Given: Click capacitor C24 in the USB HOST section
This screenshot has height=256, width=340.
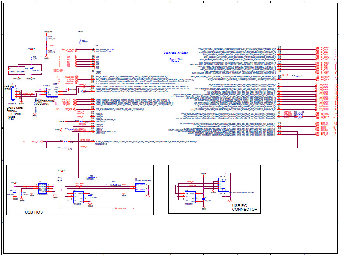Looking at the screenshot, I should [14, 192].
